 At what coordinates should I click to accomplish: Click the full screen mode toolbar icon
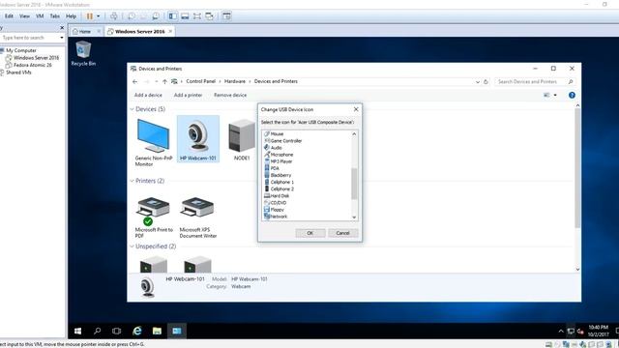(x=197, y=16)
